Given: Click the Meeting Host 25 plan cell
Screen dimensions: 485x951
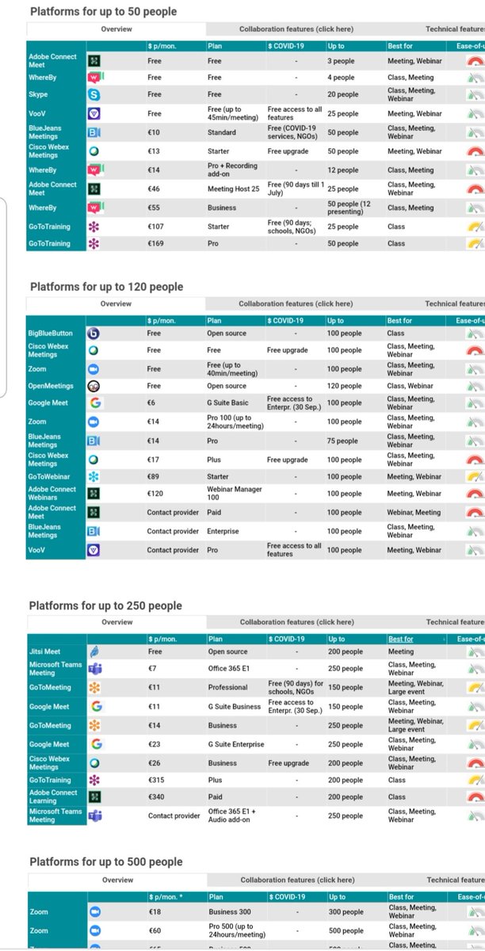Looking at the screenshot, I should point(235,189).
